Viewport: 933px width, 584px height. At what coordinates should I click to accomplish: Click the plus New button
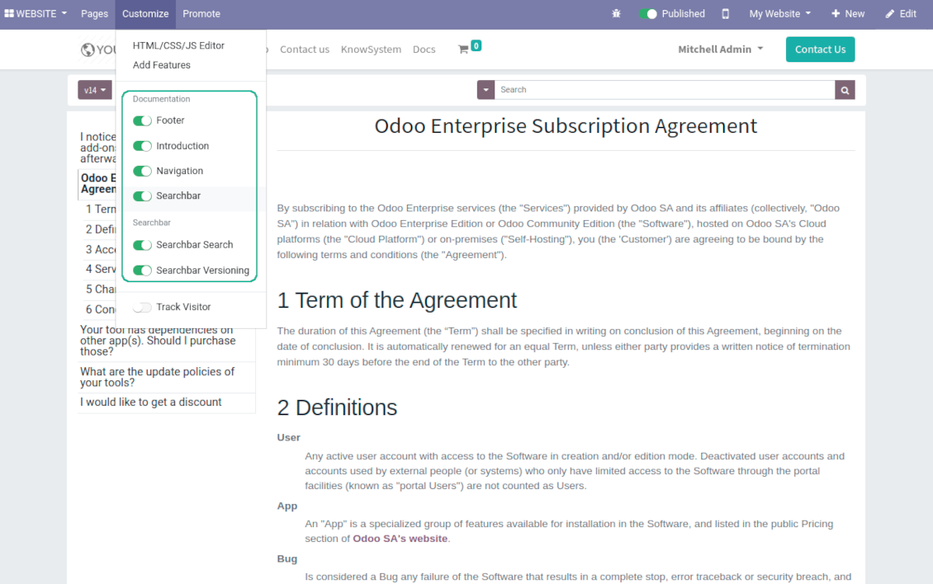pos(848,14)
